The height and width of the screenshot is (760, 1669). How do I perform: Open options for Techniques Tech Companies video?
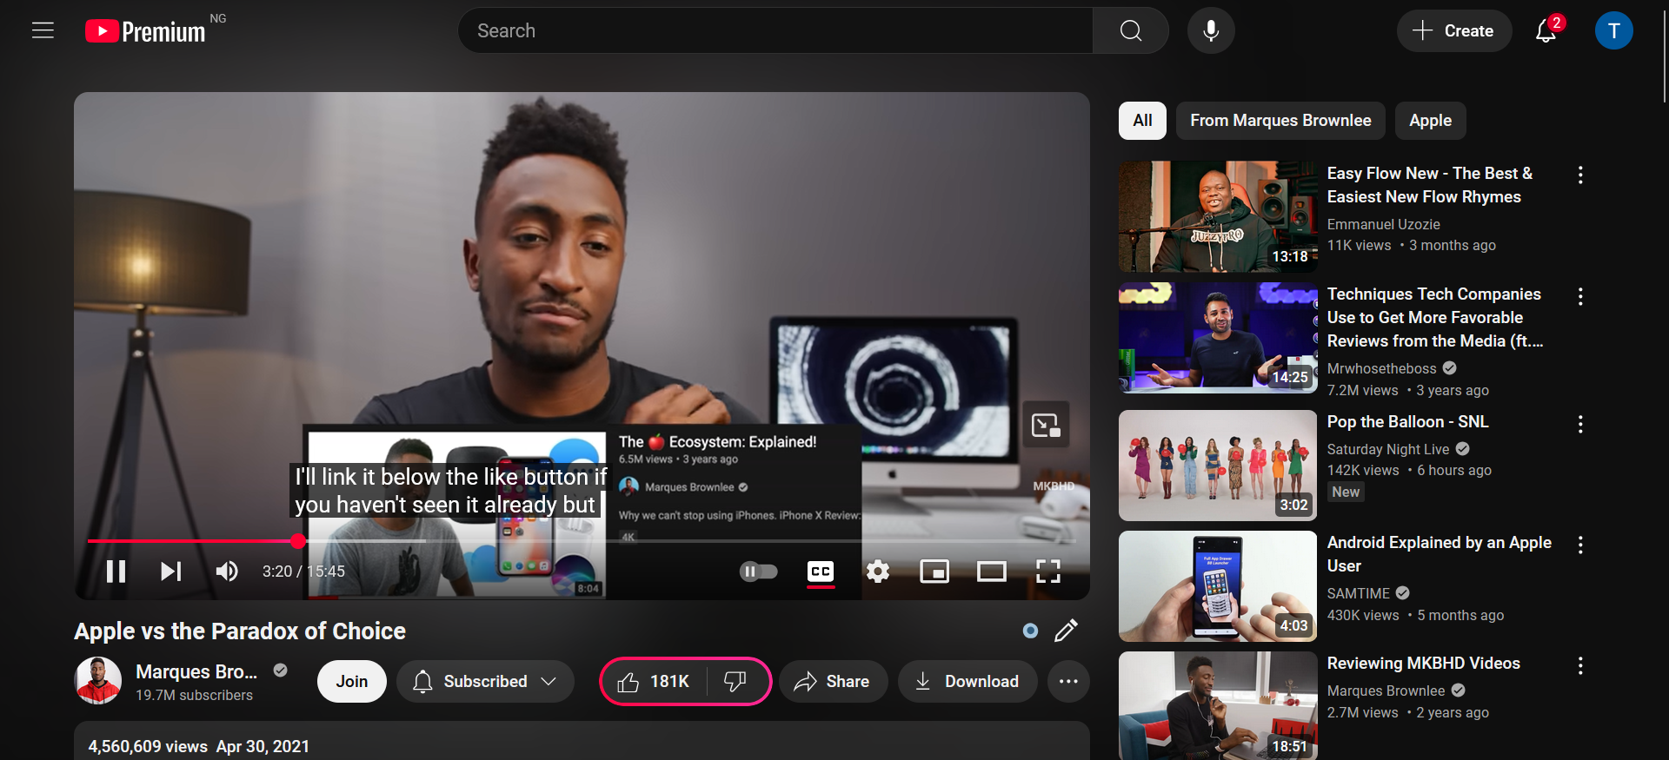1580,296
